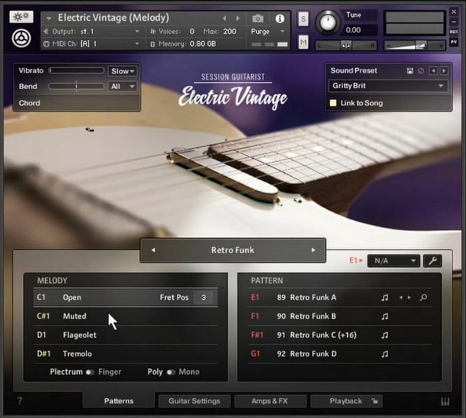Minimize the instrument header view
This screenshot has width=466, height=418.
454,22
